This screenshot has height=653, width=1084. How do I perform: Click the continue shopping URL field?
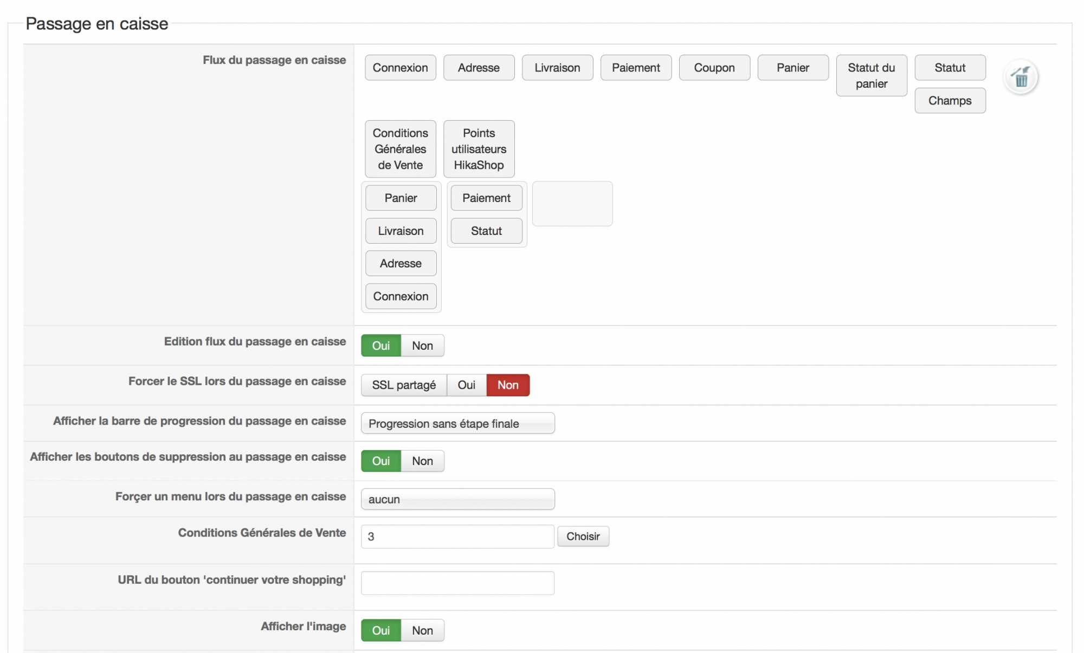pos(457,583)
